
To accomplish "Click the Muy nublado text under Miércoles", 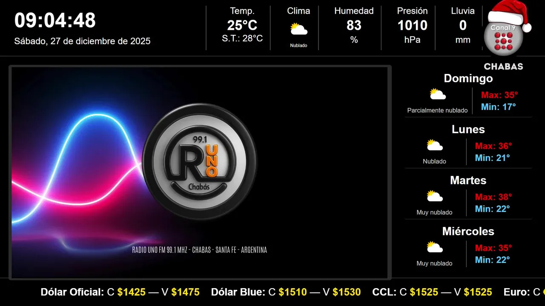I will [x=434, y=263].
